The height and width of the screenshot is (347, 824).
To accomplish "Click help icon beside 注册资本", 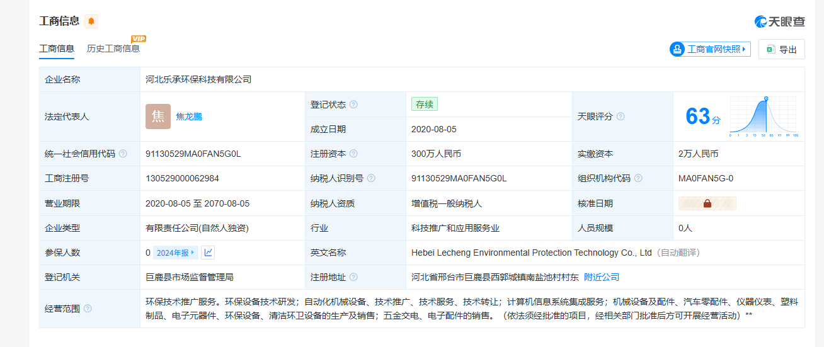I will click(353, 154).
